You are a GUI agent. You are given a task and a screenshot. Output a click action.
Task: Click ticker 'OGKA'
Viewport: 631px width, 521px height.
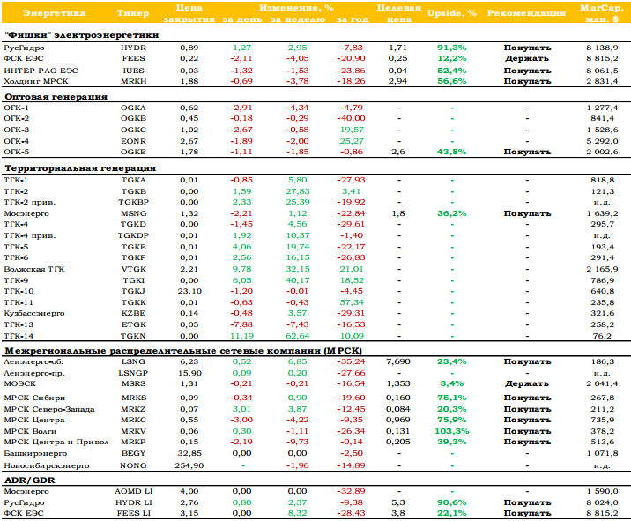(133, 108)
